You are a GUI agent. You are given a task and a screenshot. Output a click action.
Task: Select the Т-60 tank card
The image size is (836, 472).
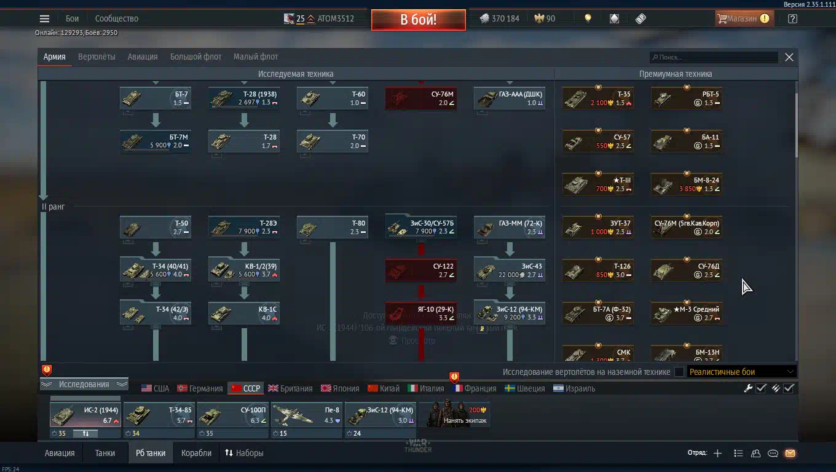tap(333, 98)
